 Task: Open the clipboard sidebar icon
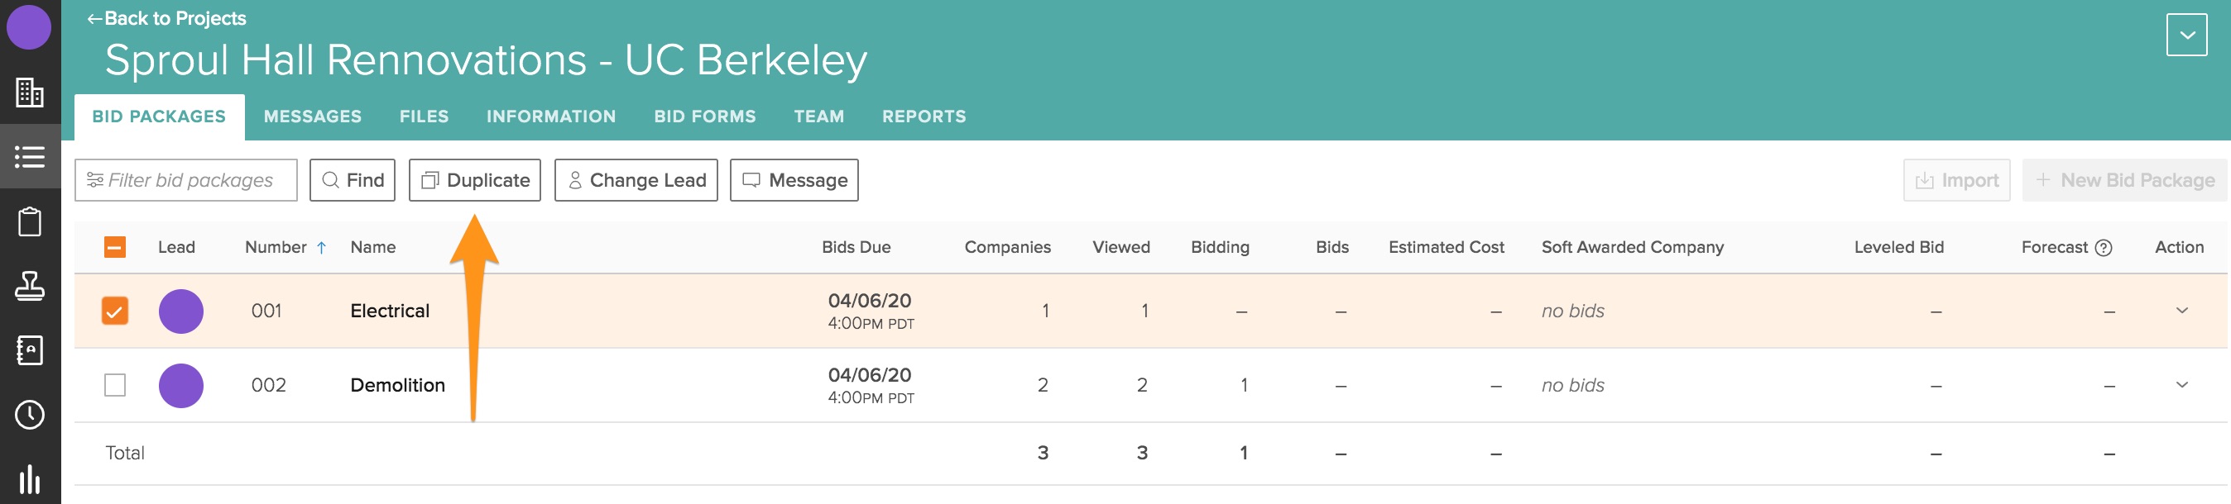point(30,221)
